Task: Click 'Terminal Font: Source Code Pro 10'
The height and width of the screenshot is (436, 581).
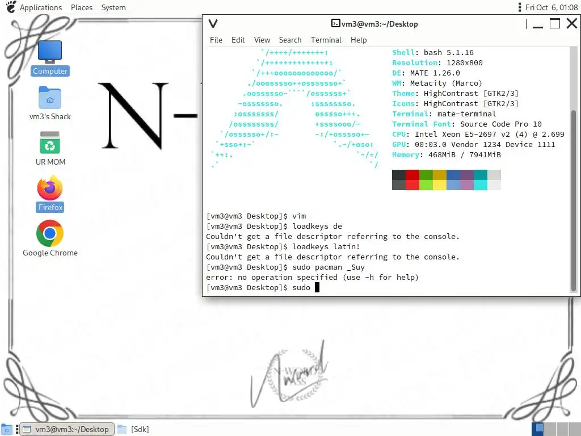Action: [467, 124]
